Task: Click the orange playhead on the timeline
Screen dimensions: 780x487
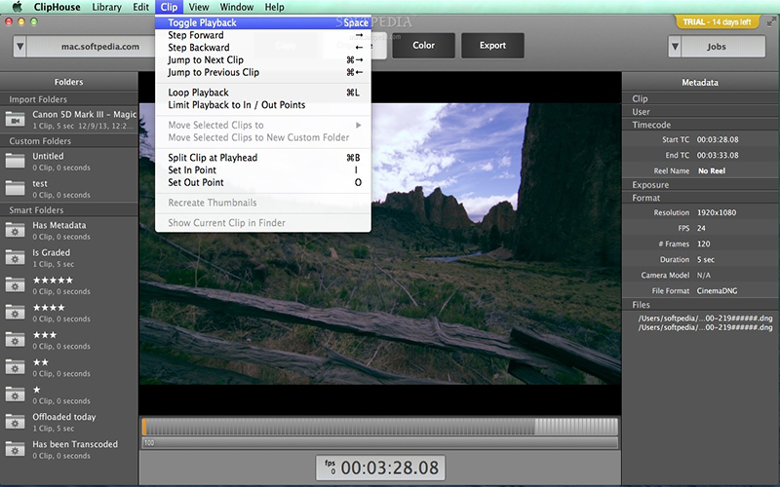Action: 144,427
